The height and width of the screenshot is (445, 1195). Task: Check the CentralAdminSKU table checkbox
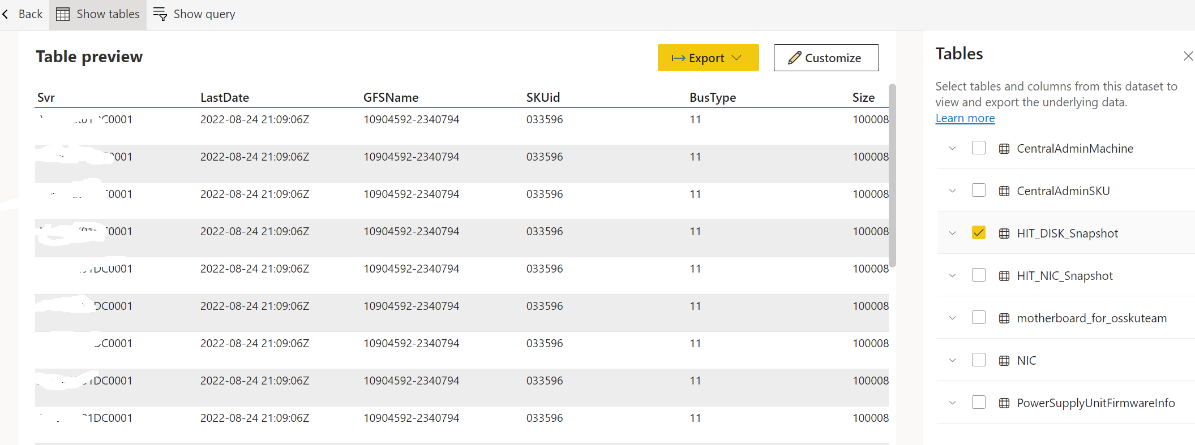pos(979,190)
